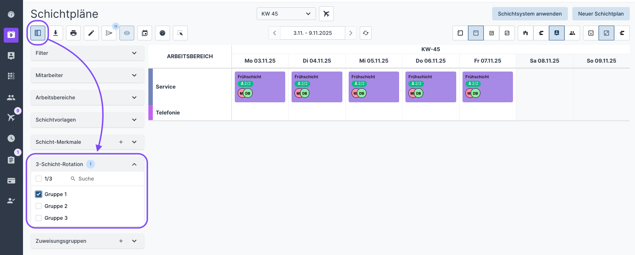
Task: Tick the Gruppe 3 checkbox
Action: pyautogui.click(x=39, y=218)
